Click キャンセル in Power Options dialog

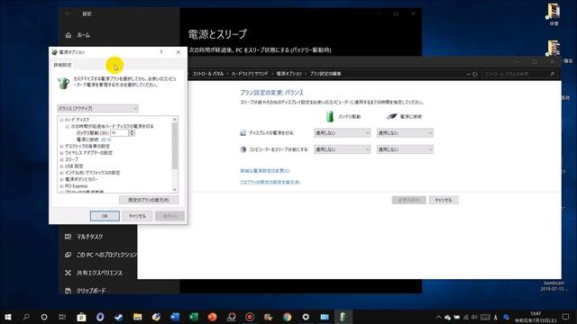137,216
